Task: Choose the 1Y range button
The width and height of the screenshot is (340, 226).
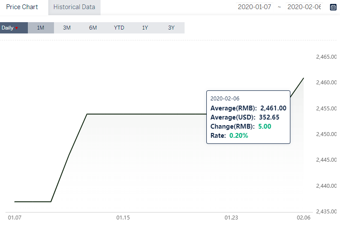Action: point(145,28)
